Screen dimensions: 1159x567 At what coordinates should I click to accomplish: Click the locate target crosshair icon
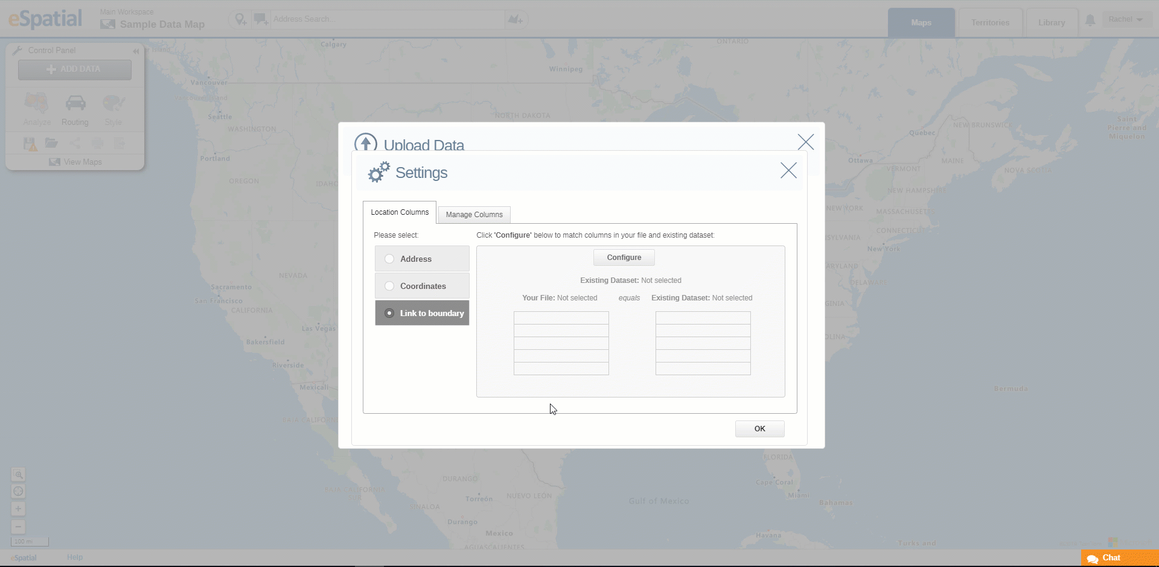coord(18,492)
